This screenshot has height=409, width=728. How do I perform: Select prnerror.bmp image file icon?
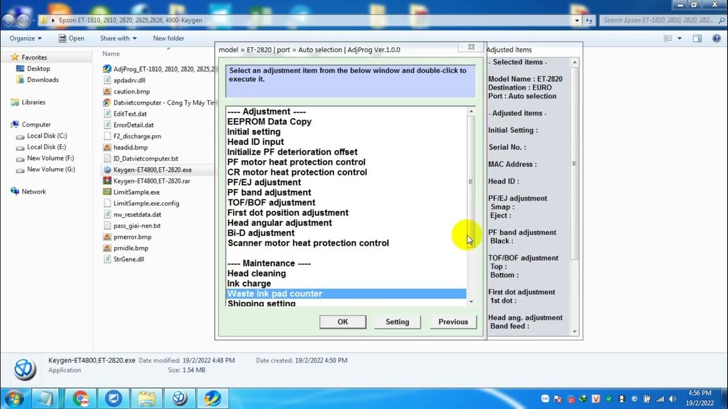(107, 237)
